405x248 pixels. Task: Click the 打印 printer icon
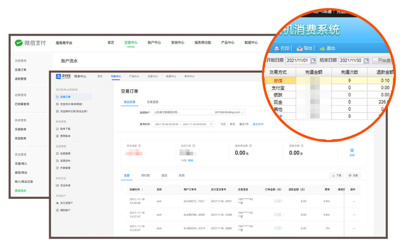point(277,48)
